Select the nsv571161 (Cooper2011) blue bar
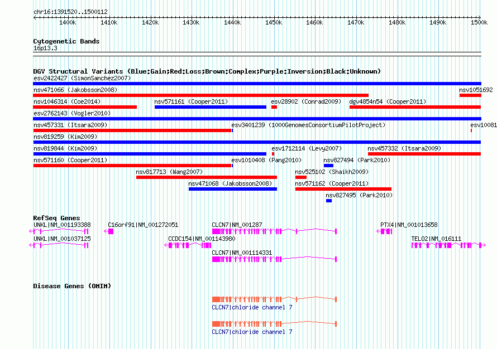The image size is (497, 349). pos(211,107)
